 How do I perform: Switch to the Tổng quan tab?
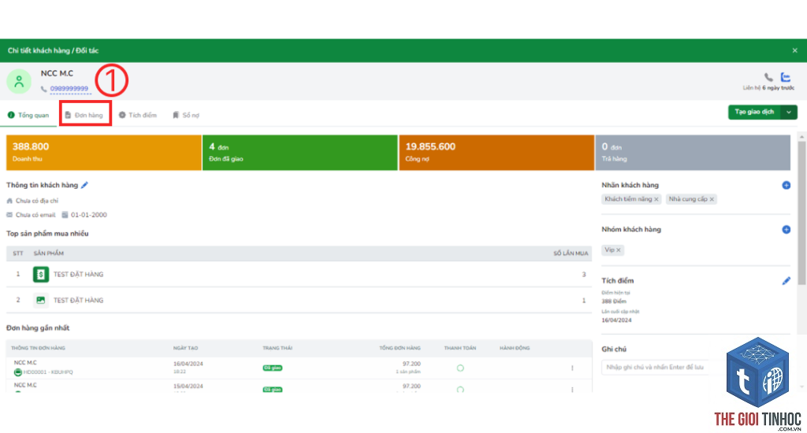tap(28, 115)
